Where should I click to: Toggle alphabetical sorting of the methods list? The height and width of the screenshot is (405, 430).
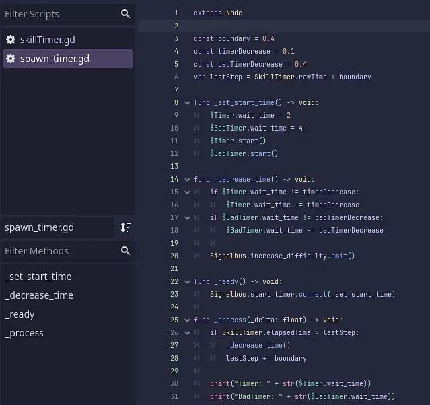tap(125, 227)
